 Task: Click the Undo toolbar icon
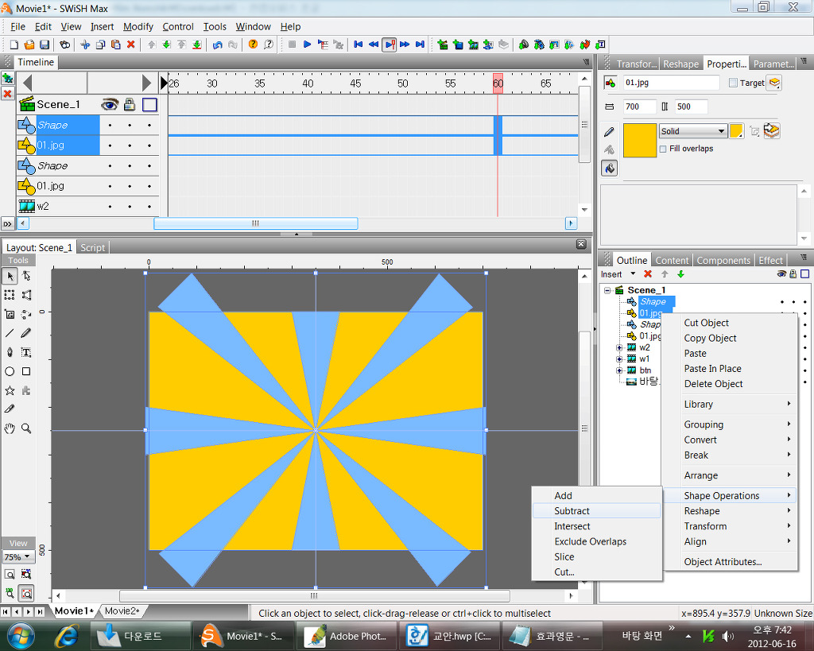218,45
